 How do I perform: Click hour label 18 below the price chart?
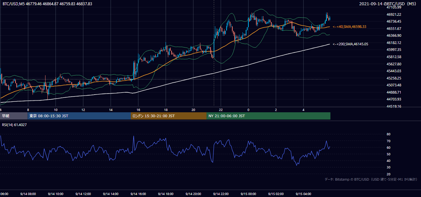coord(166,110)
